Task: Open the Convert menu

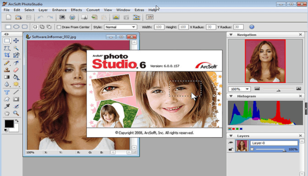Action: [93, 10]
